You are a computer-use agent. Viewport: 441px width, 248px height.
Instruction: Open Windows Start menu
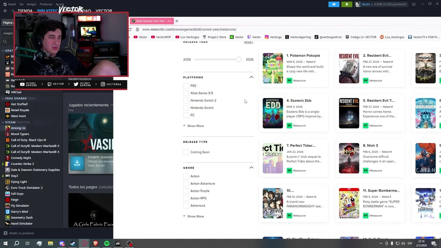[5, 244]
